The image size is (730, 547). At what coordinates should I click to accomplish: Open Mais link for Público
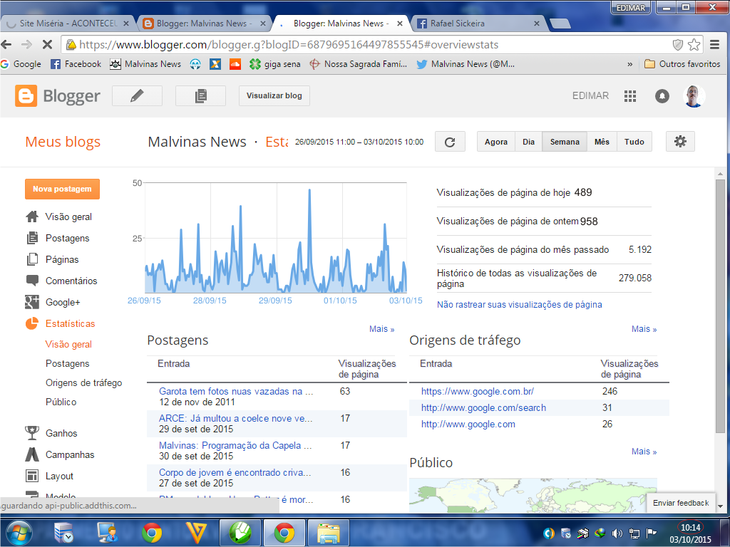644,451
